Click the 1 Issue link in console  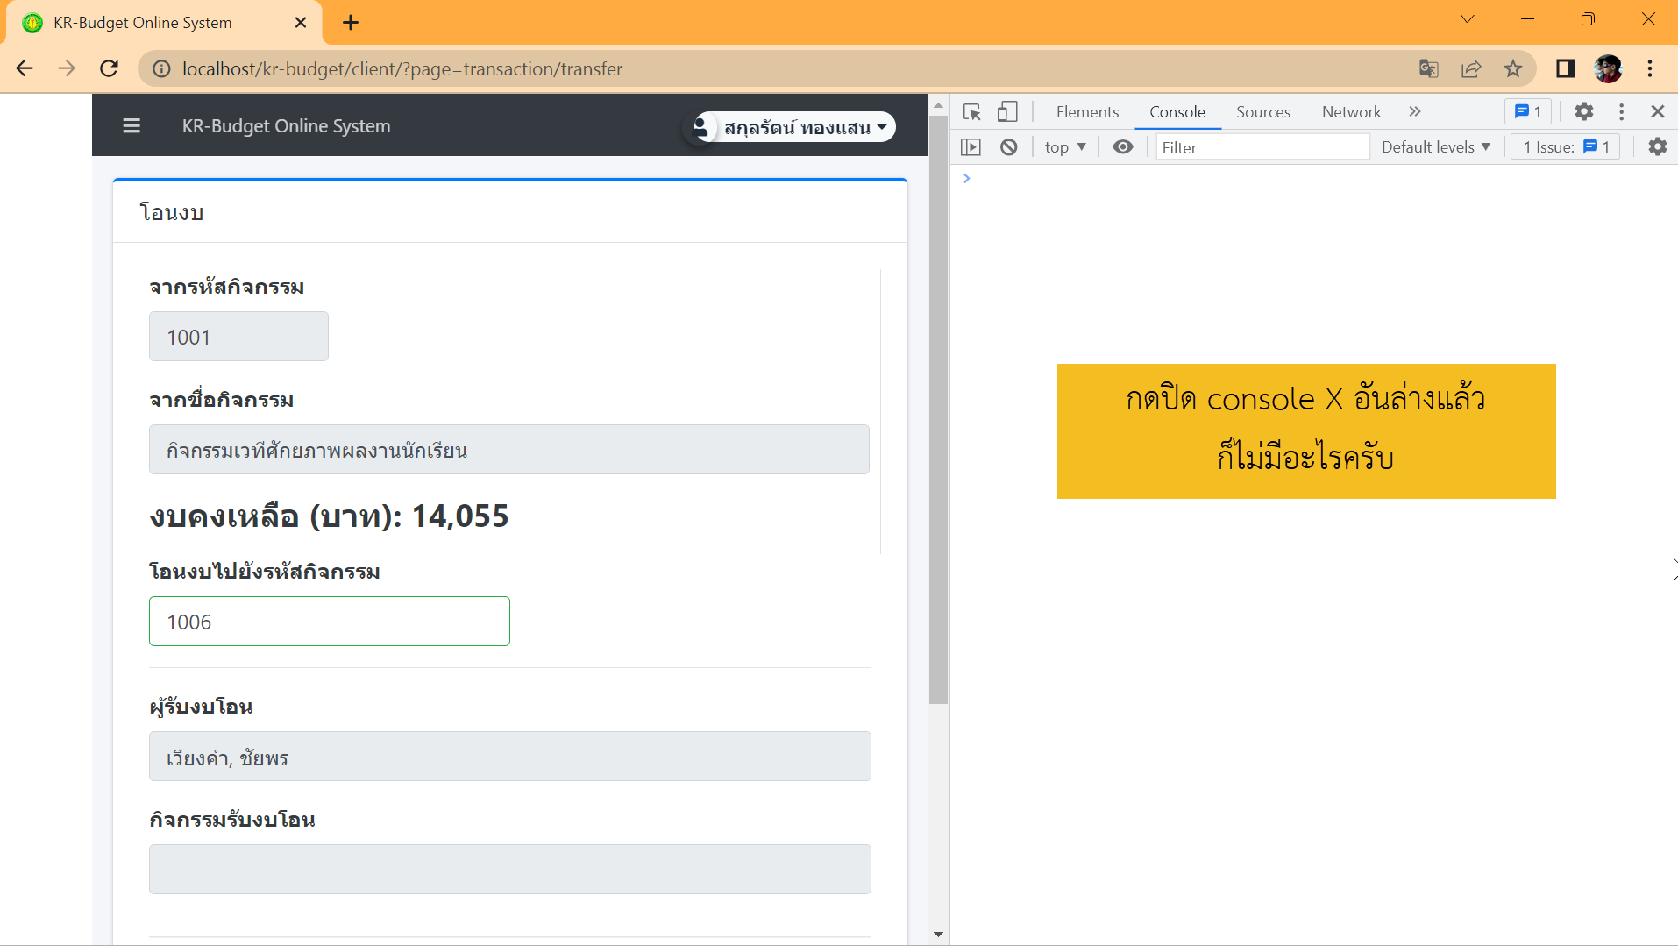coord(1567,147)
